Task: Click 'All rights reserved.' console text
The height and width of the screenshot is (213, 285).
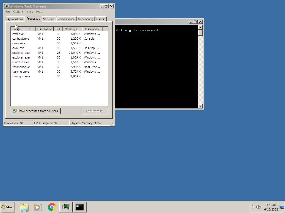Action: [x=138, y=30]
